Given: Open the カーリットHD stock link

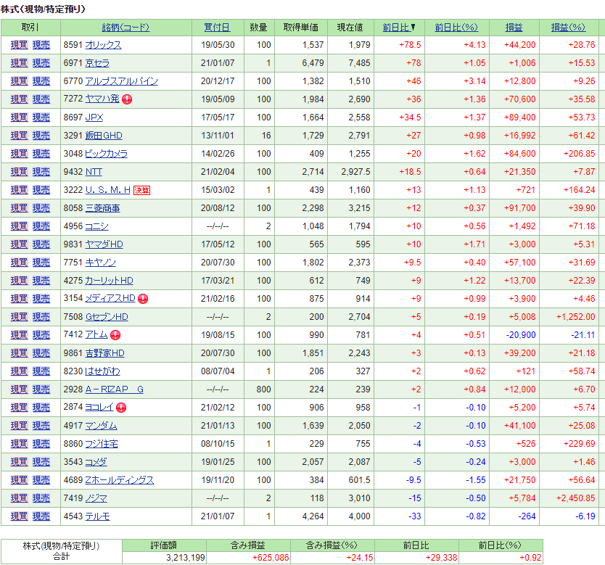Looking at the screenshot, I should pyautogui.click(x=109, y=281).
